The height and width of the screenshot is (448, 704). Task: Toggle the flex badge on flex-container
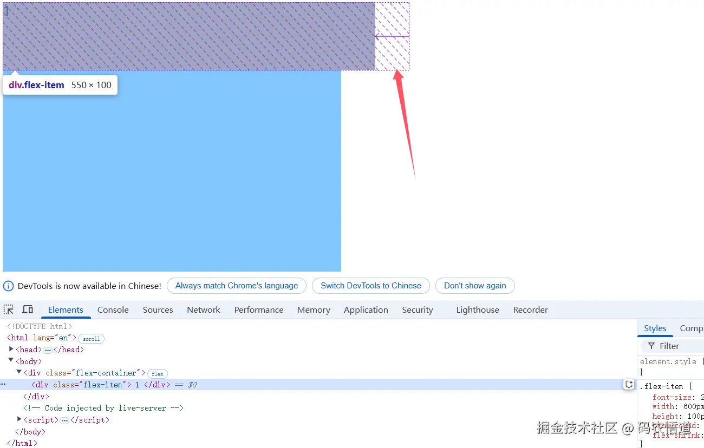(158, 374)
